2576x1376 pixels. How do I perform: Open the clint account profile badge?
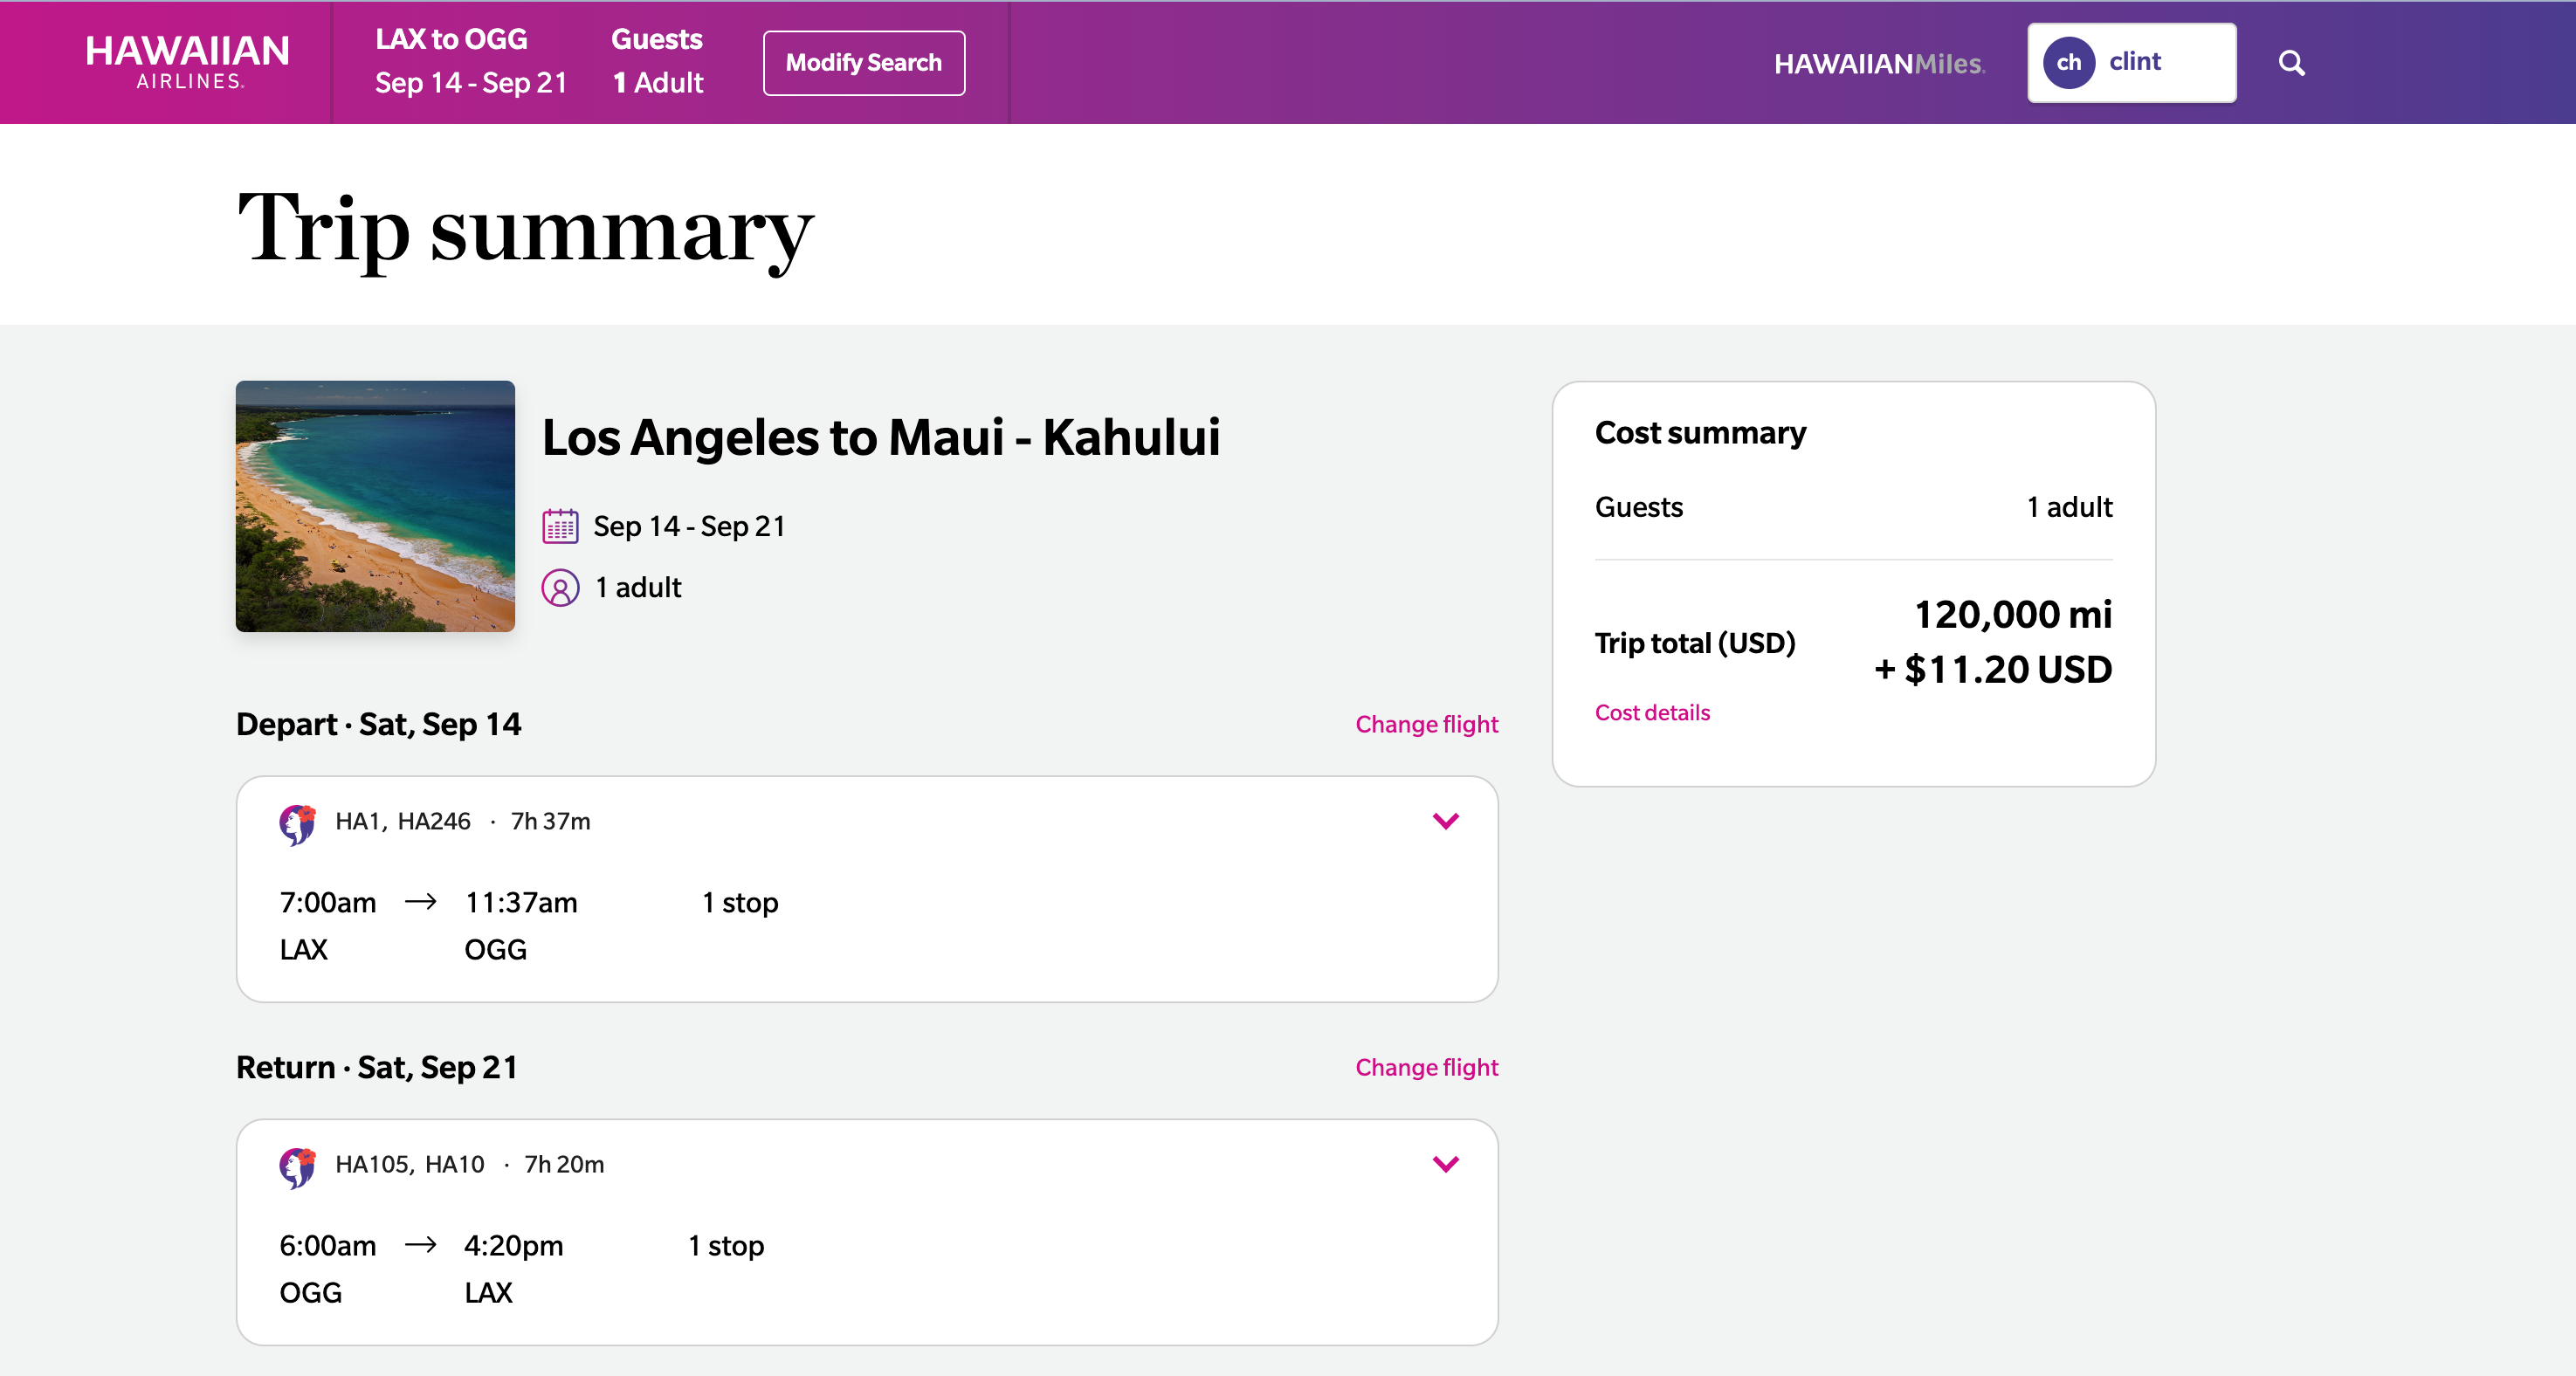[x=2131, y=62]
